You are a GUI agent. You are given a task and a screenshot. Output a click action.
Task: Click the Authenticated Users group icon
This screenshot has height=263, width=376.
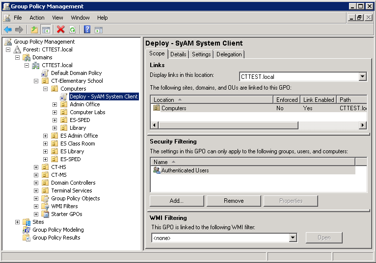point(157,170)
